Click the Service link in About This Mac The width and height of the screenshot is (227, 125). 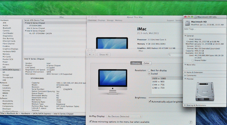178,20
